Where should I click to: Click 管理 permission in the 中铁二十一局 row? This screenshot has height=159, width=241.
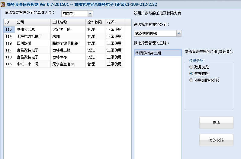click(95, 64)
